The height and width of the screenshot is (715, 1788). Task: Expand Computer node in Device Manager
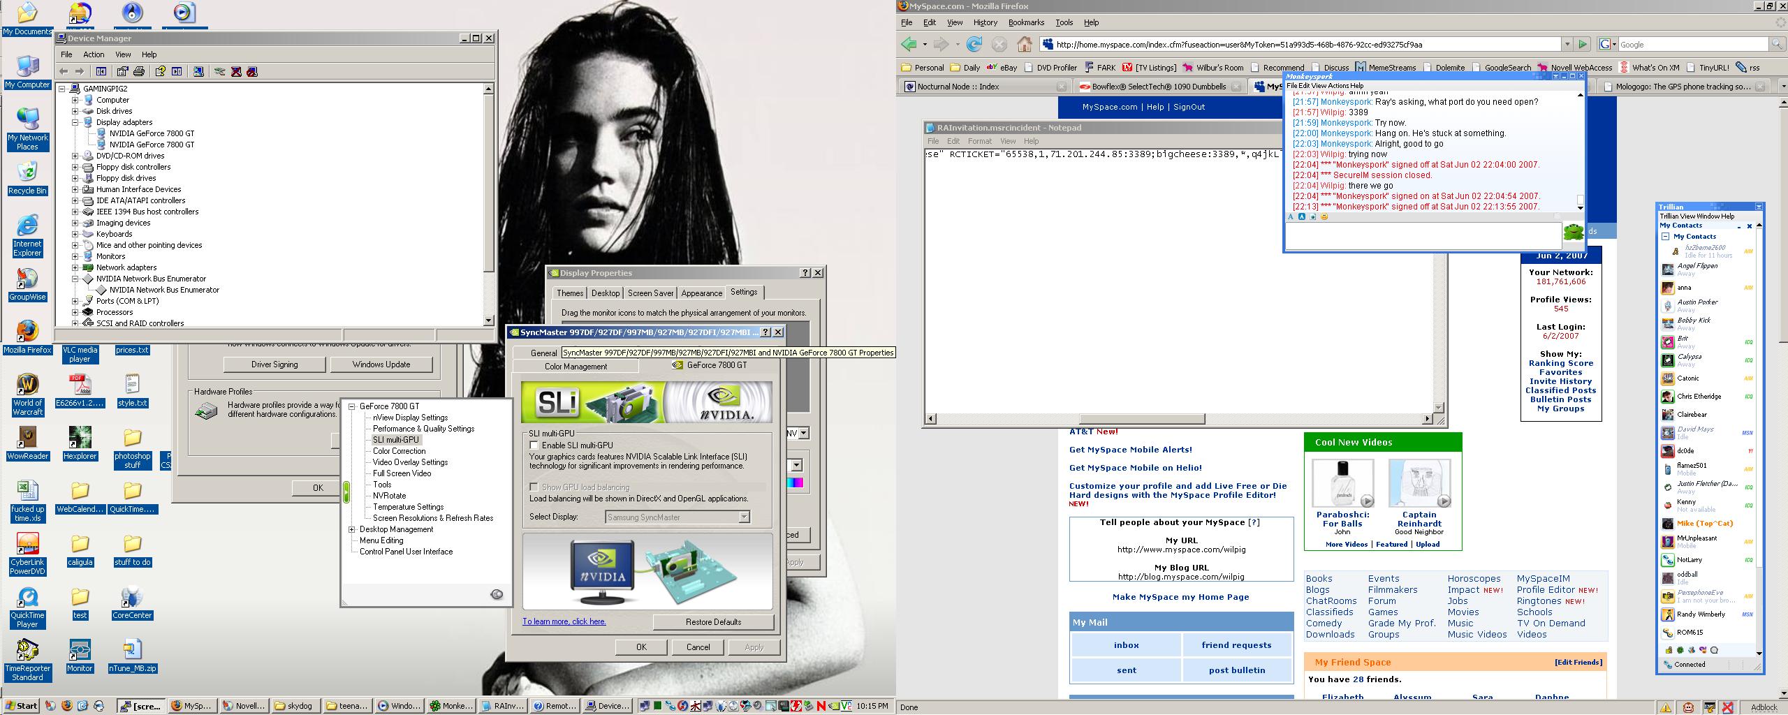(75, 100)
